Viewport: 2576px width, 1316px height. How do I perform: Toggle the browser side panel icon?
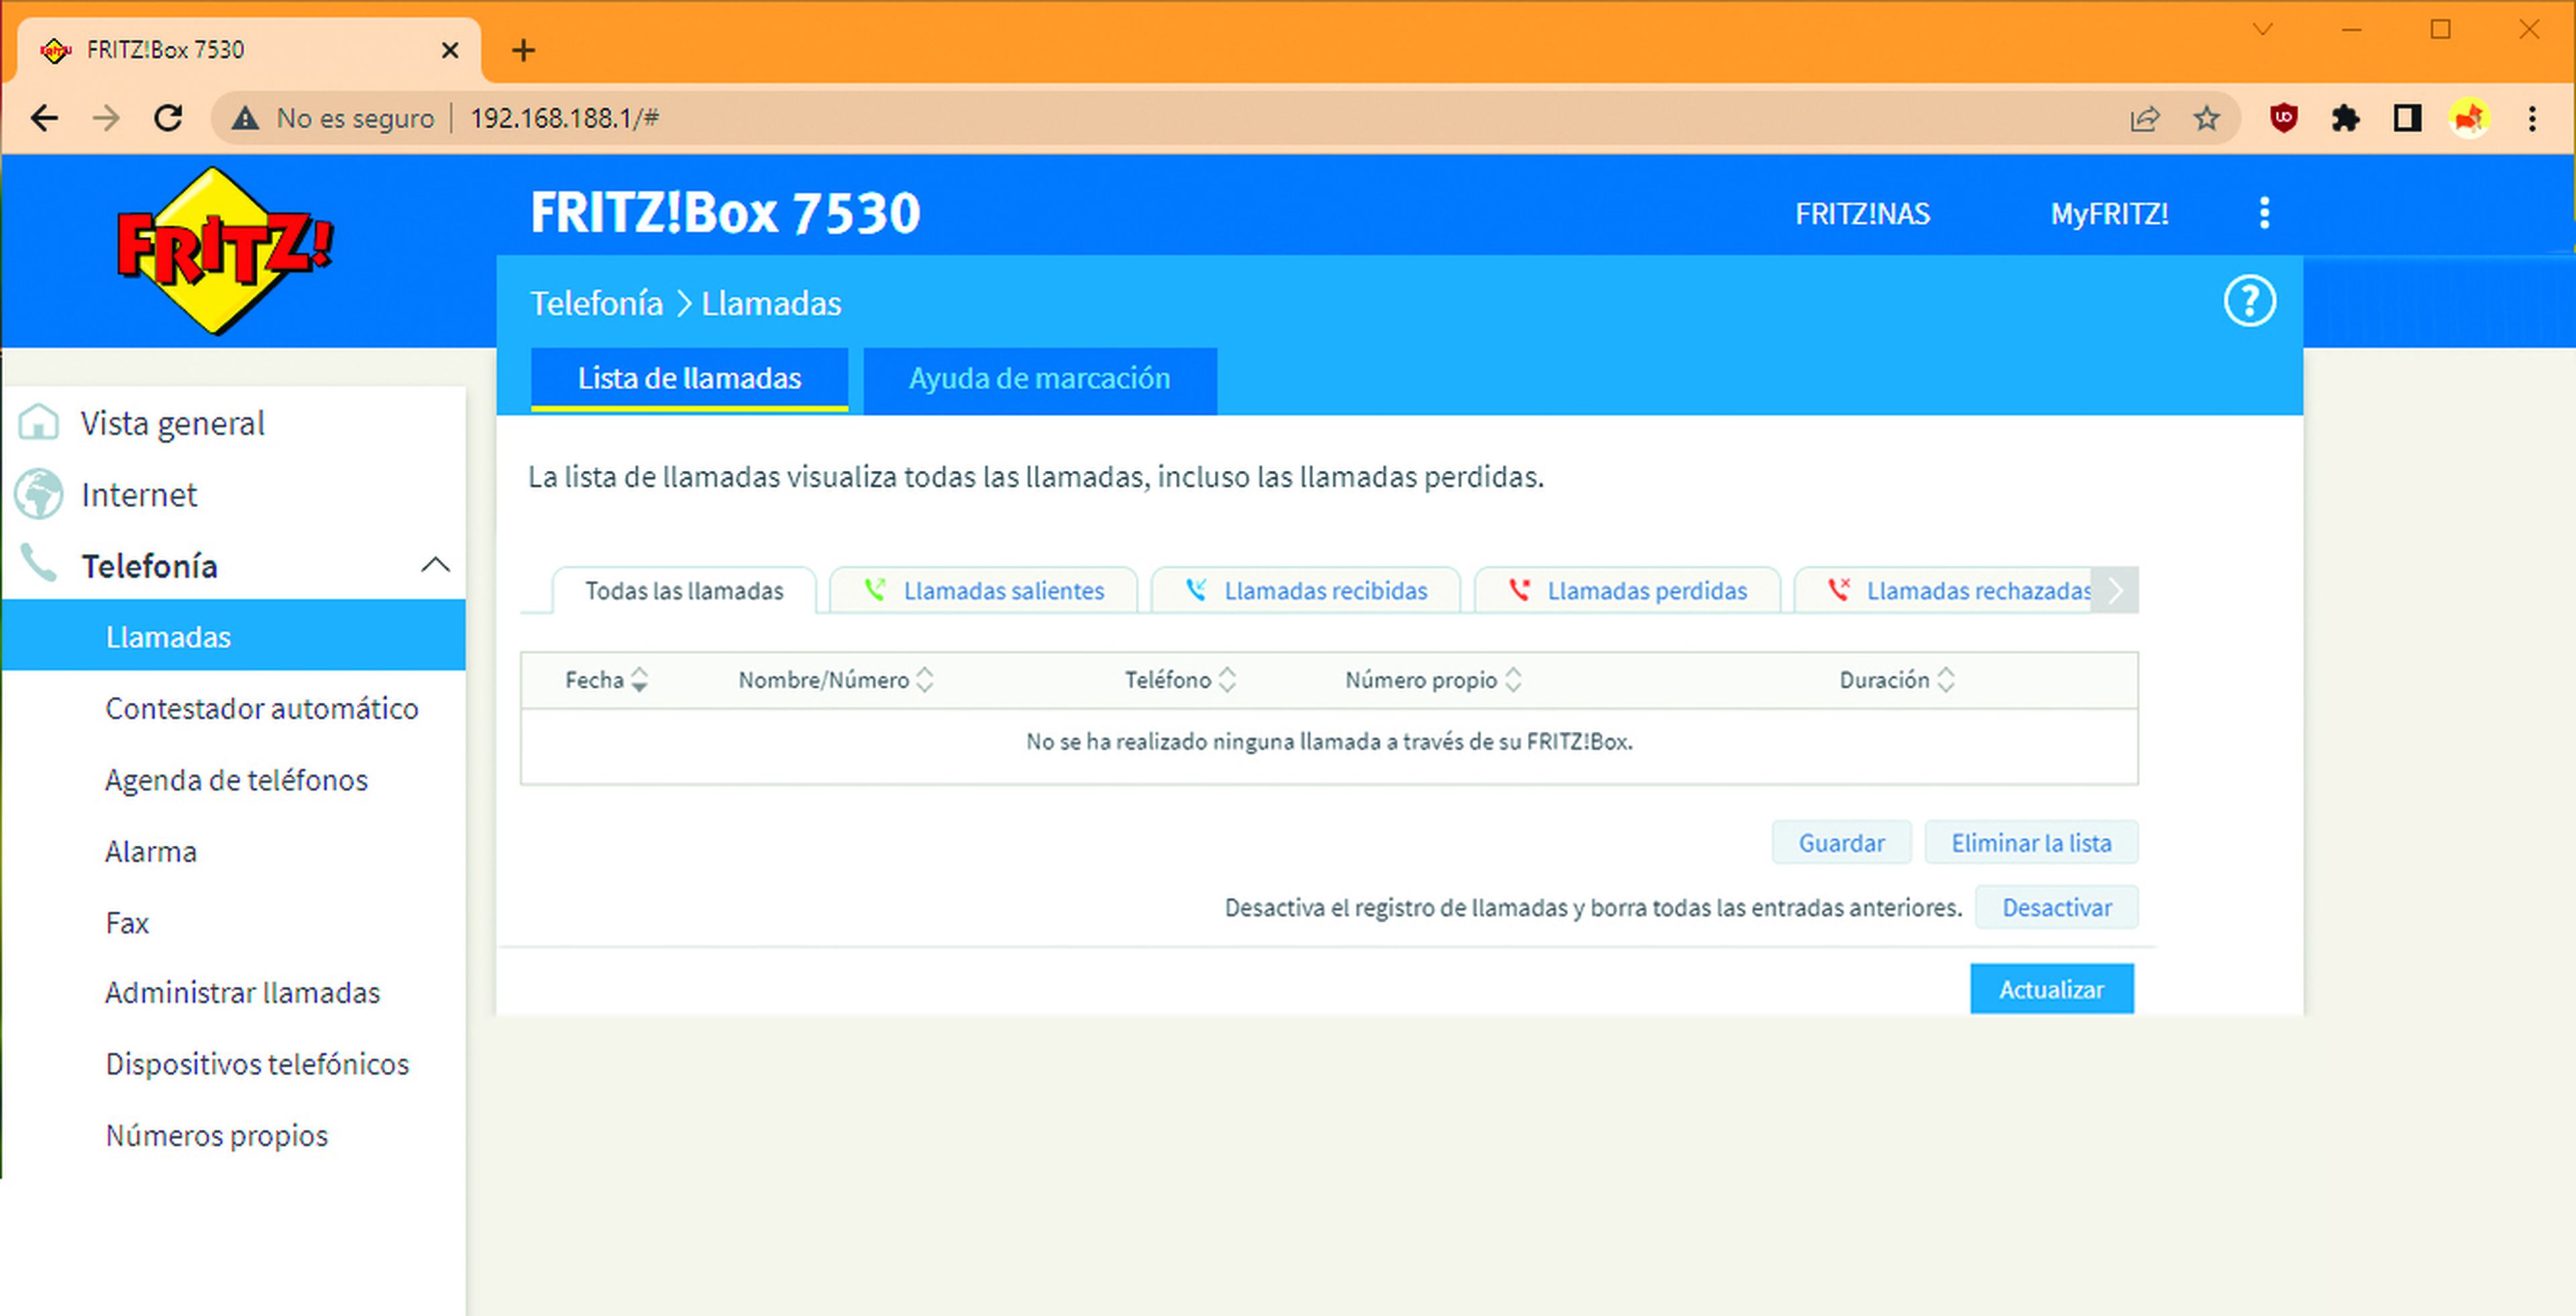[2407, 118]
